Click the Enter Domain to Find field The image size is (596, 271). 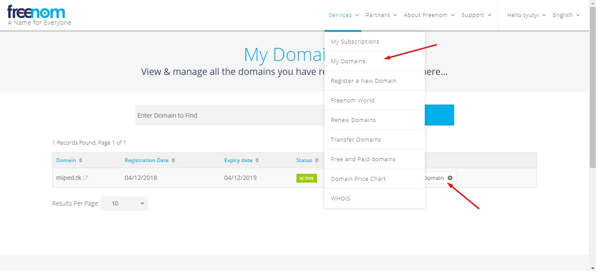[230, 115]
